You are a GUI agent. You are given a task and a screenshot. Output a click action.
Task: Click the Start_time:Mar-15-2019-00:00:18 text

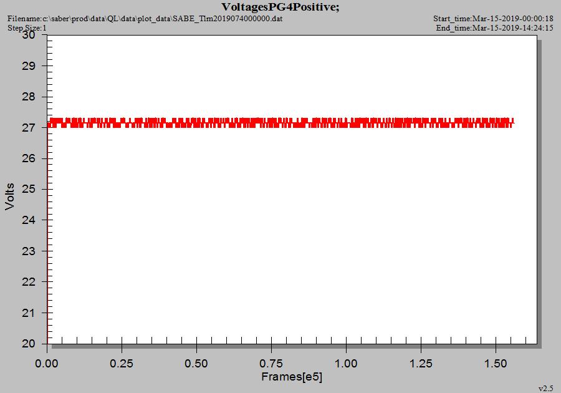coord(494,19)
